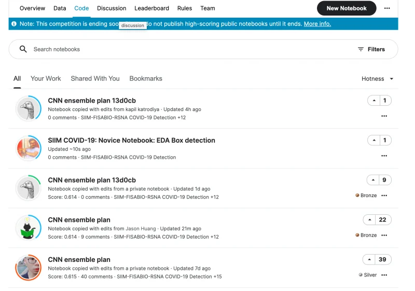Open options for the notebook updated 21m ago
415x291 pixels.
pos(384,235)
